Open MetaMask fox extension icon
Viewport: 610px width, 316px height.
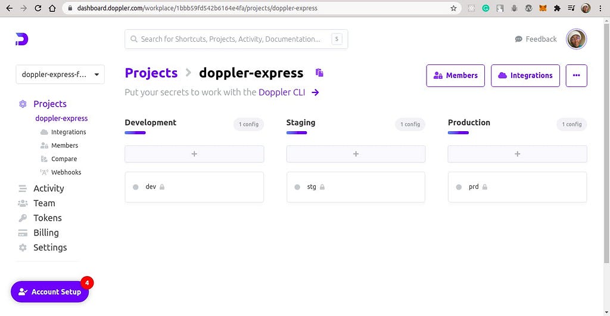coord(543,8)
